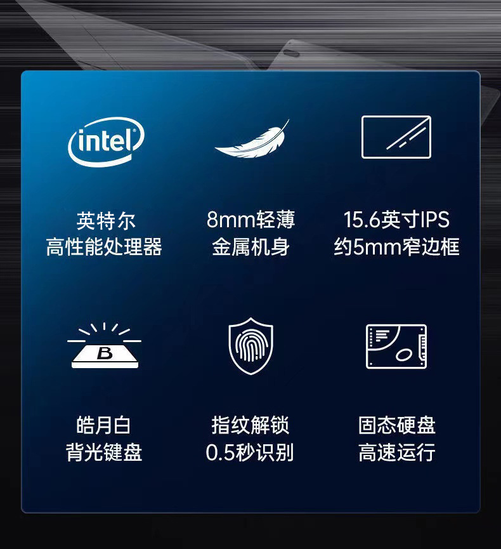Screen dimensions: 501x549
Task: Click the Intel logo icon
Action: click(106, 142)
